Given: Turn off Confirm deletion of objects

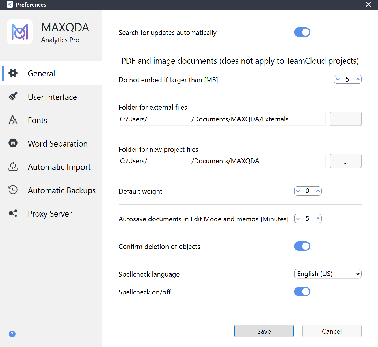Looking at the screenshot, I should (x=302, y=246).
